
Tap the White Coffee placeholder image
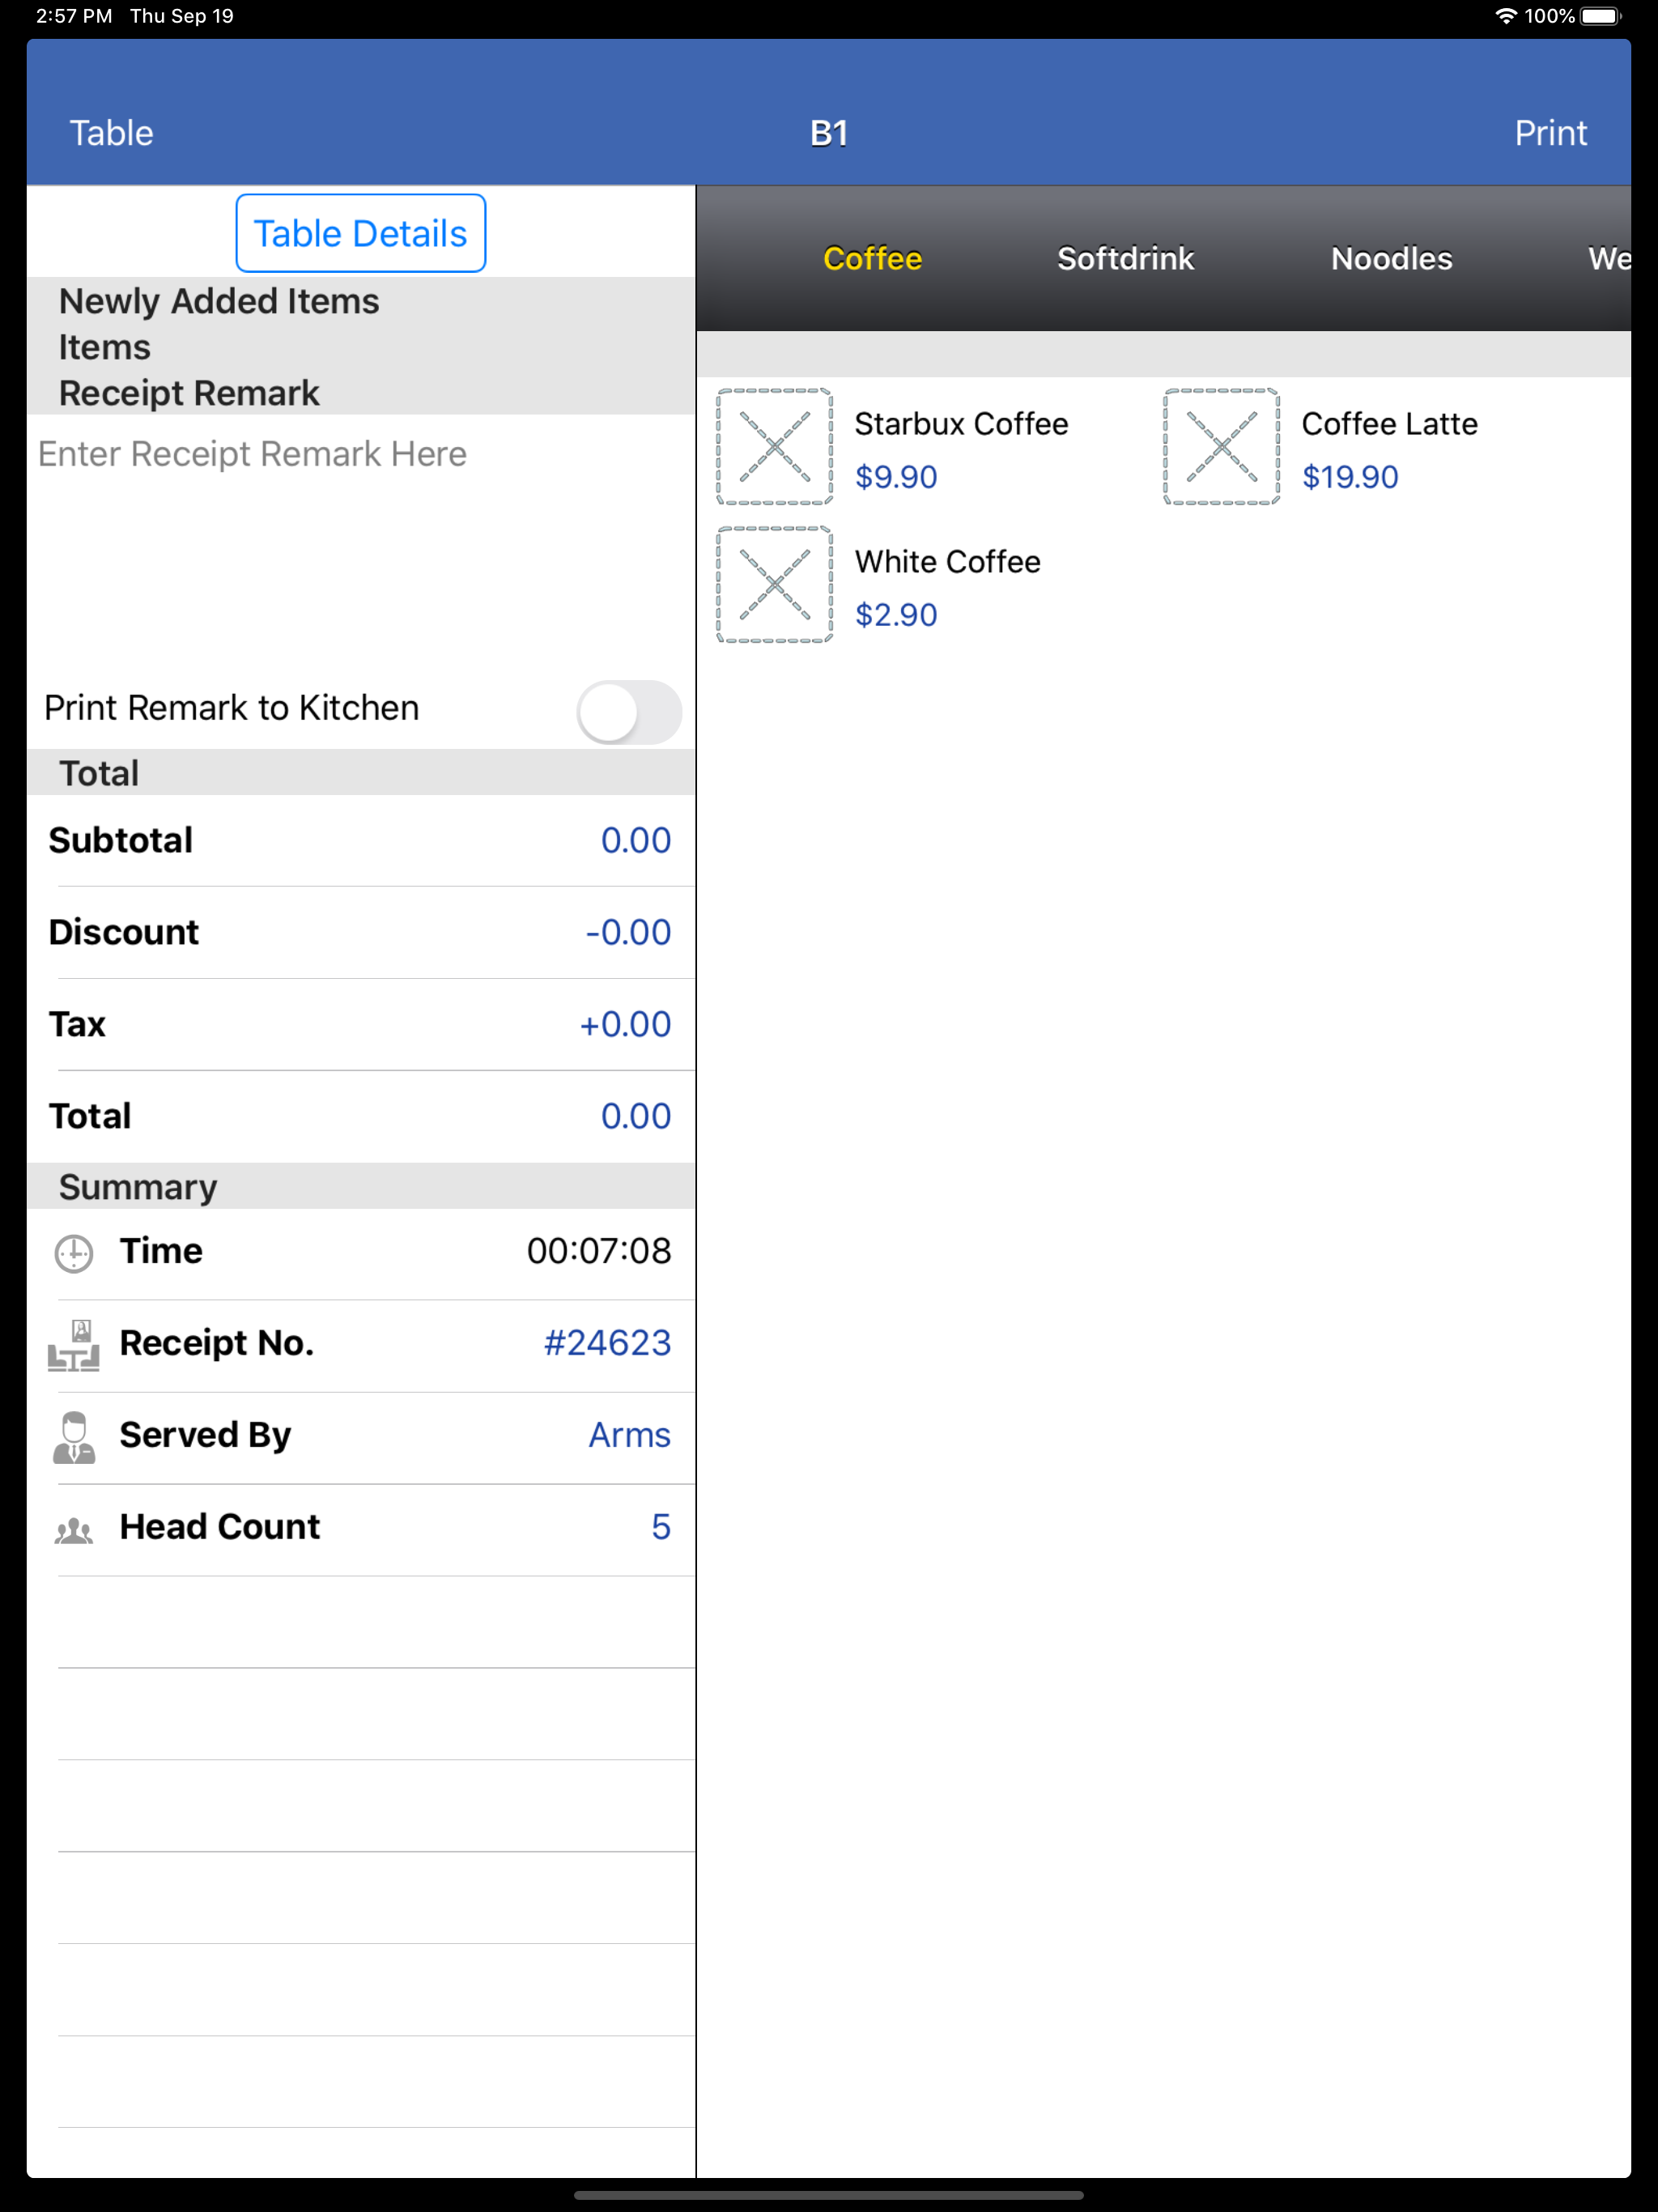pyautogui.click(x=775, y=585)
